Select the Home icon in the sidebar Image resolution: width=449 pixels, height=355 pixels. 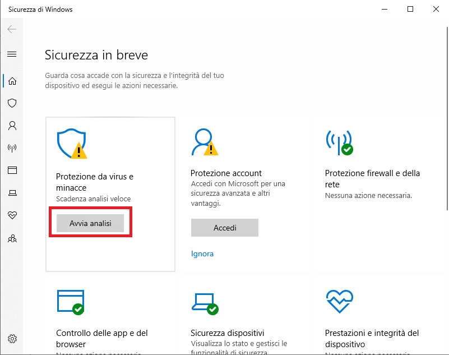[x=12, y=81]
